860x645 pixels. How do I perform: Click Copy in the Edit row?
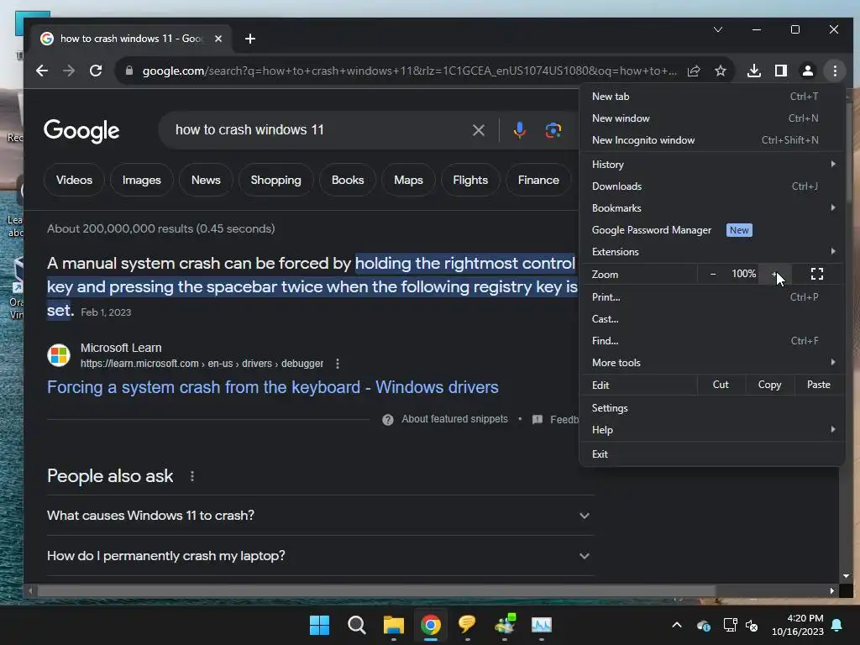tap(769, 385)
